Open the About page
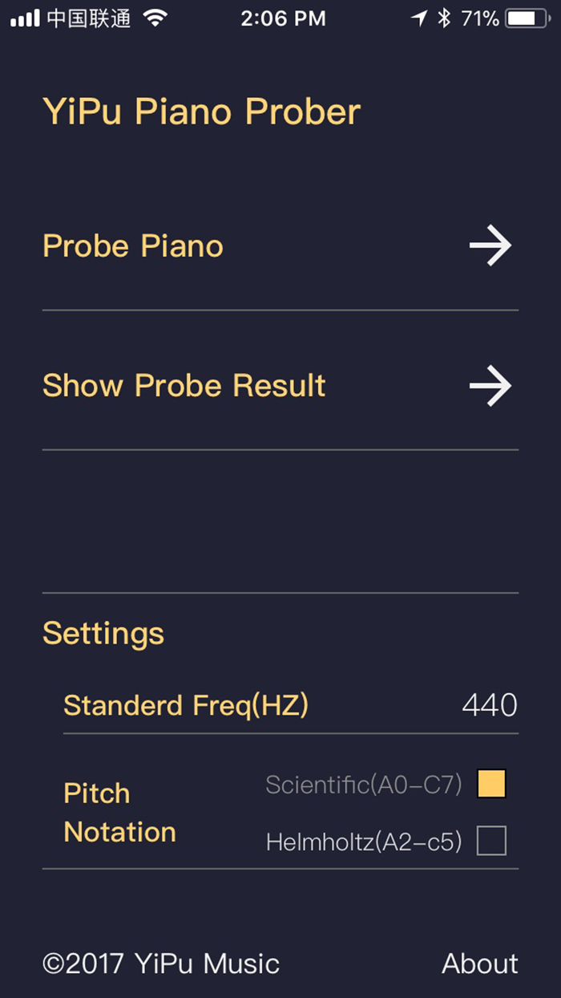 pyautogui.click(x=479, y=964)
